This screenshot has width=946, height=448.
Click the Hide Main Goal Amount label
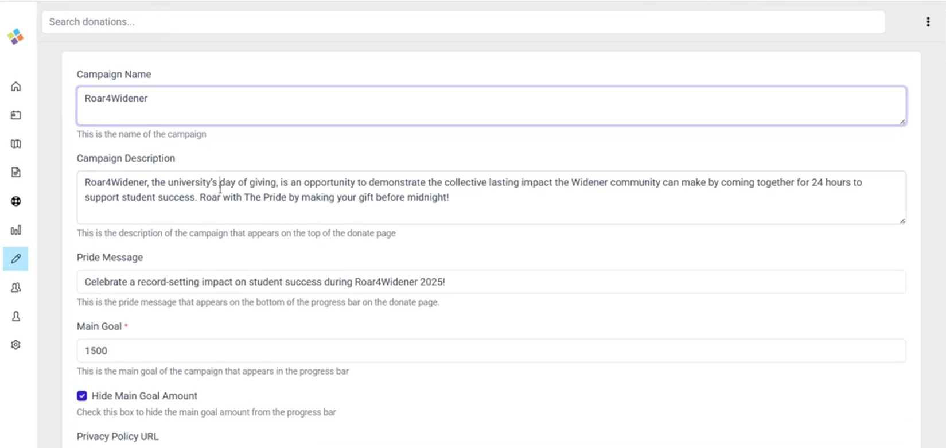click(145, 396)
